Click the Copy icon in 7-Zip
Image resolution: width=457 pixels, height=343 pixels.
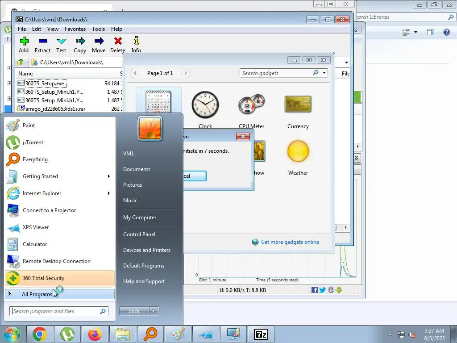pyautogui.click(x=80, y=41)
